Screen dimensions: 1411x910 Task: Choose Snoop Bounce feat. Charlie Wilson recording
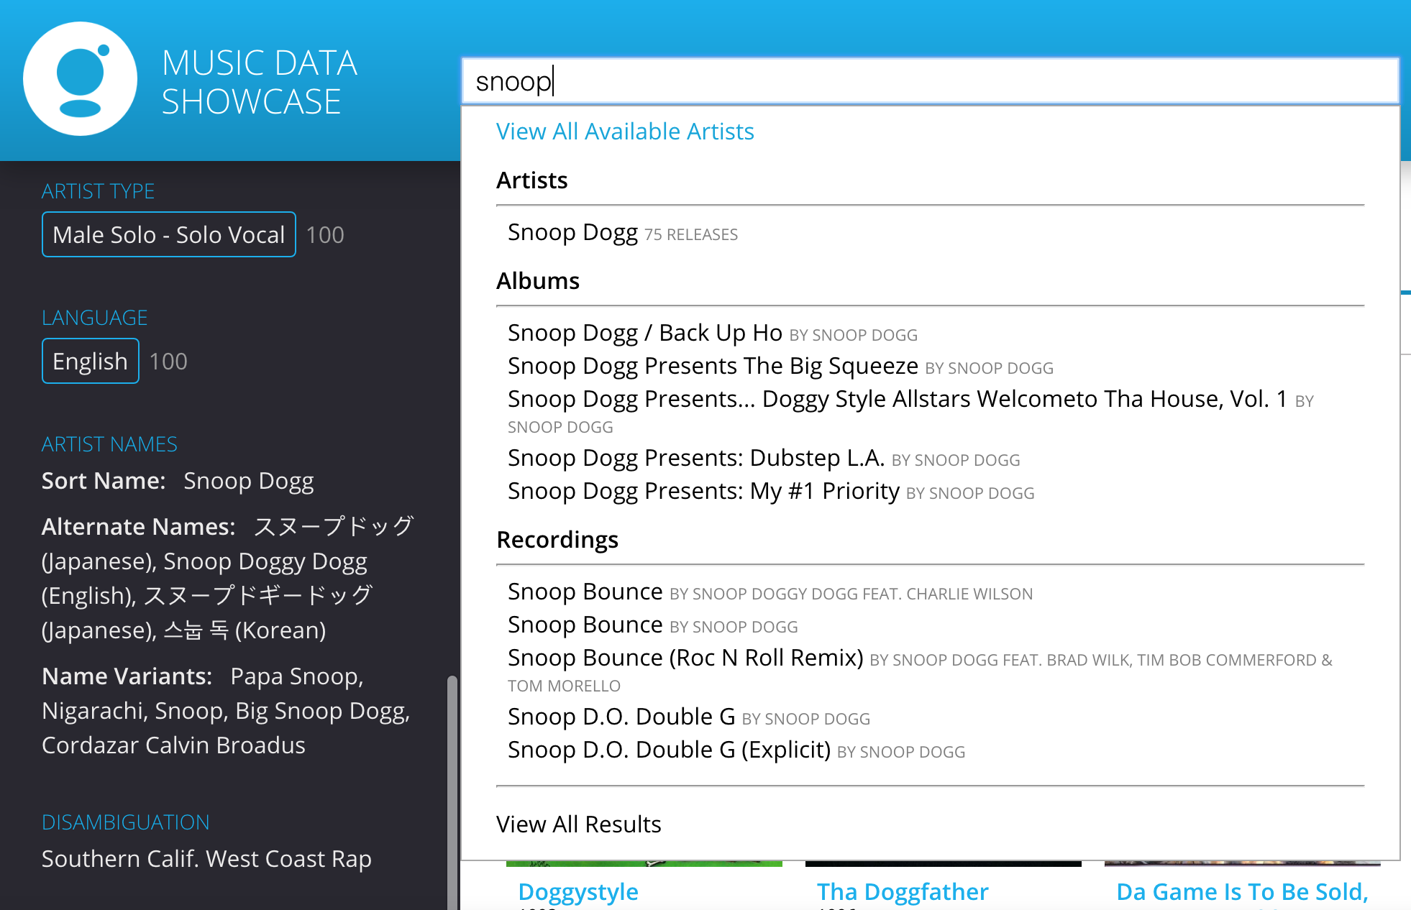[585, 592]
